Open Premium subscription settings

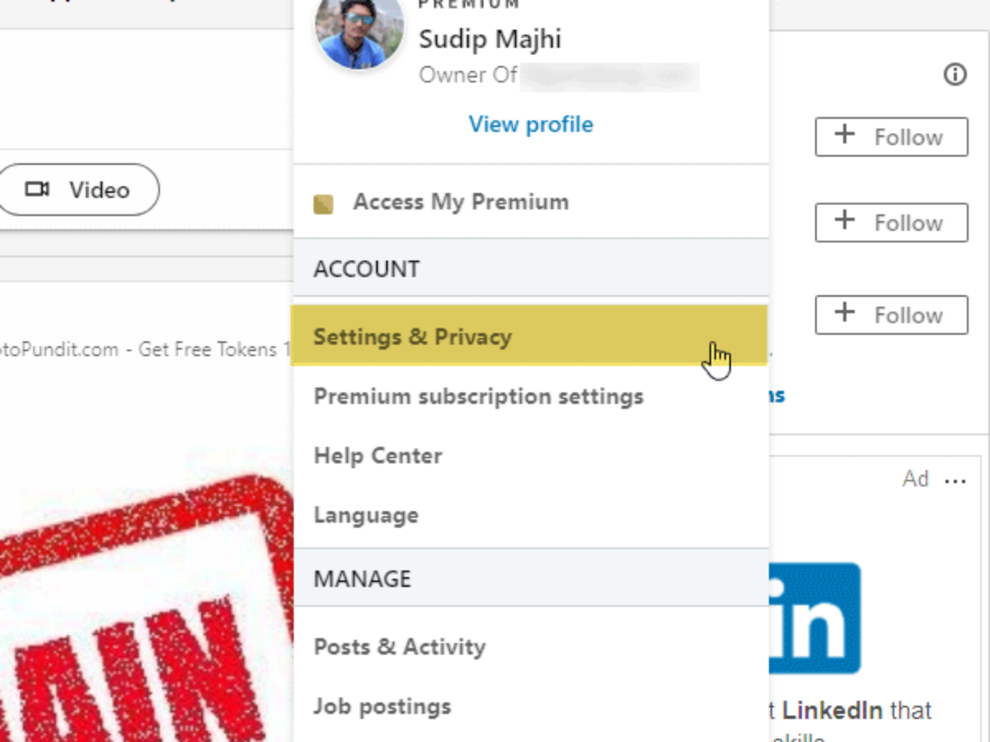tap(478, 397)
